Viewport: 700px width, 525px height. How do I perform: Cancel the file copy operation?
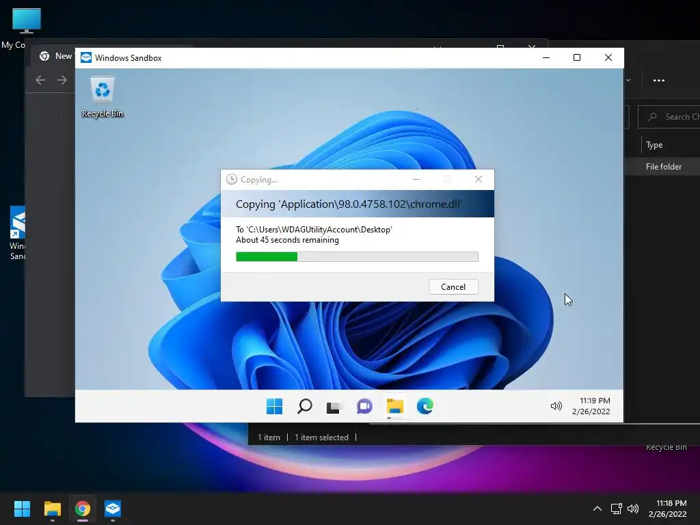pos(453,287)
